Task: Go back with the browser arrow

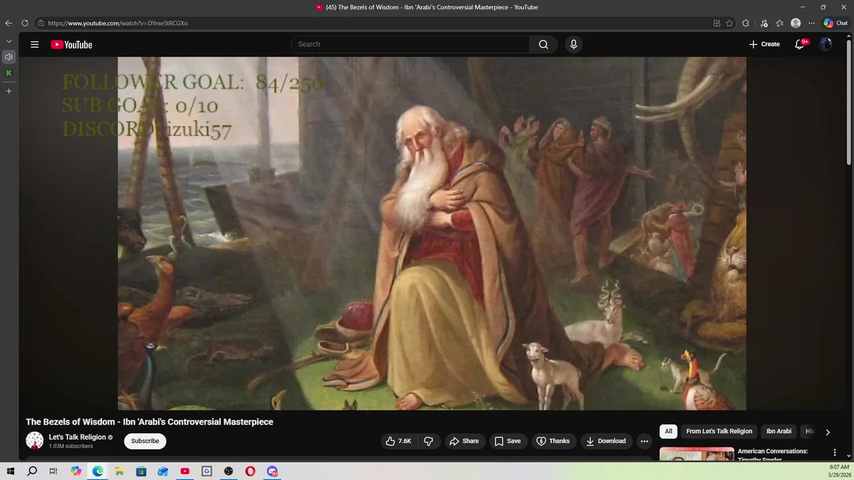Action: (x=9, y=23)
